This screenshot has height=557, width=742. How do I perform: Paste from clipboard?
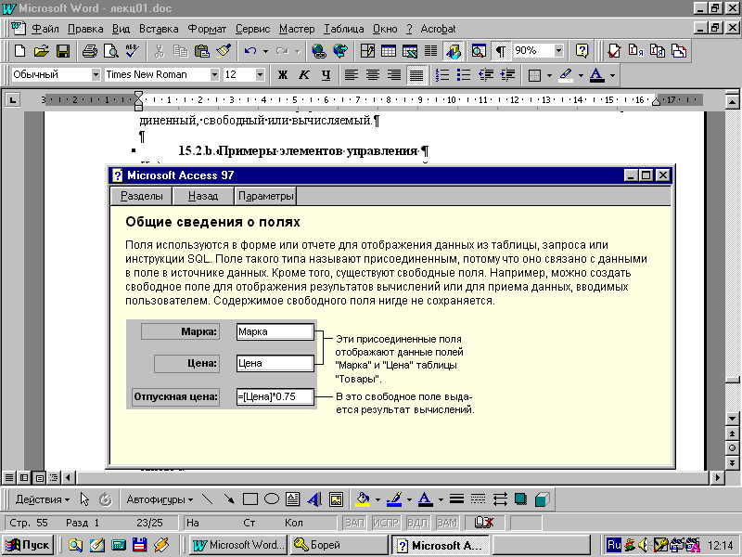(x=202, y=51)
